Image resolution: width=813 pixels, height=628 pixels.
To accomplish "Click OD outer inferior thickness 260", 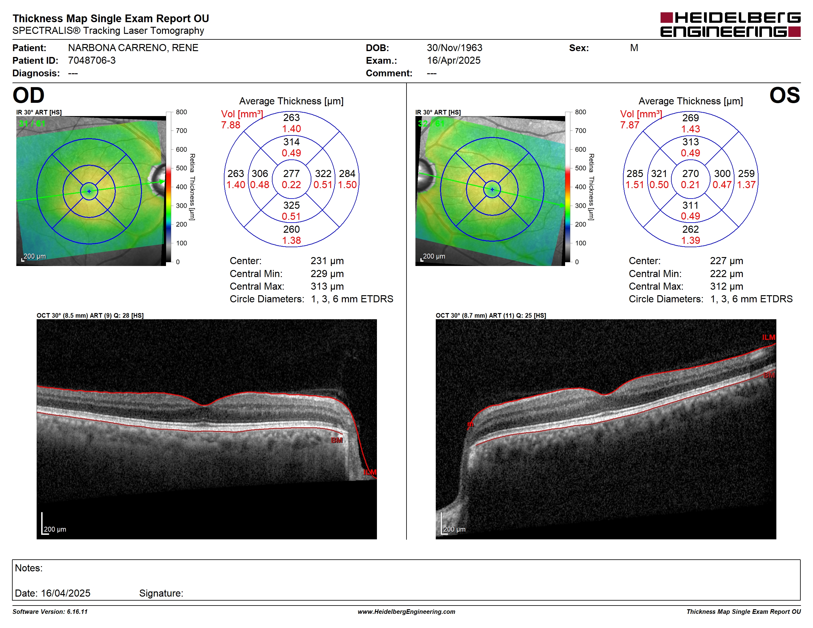I will (291, 229).
